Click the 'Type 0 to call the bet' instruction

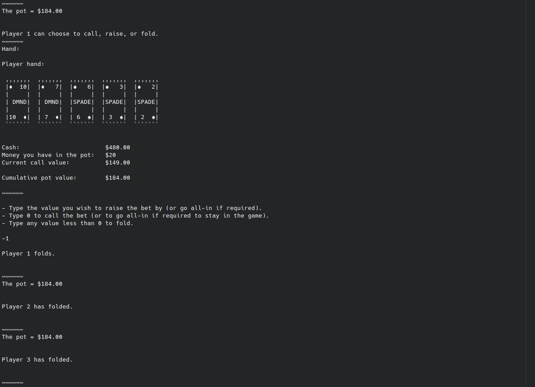135,216
